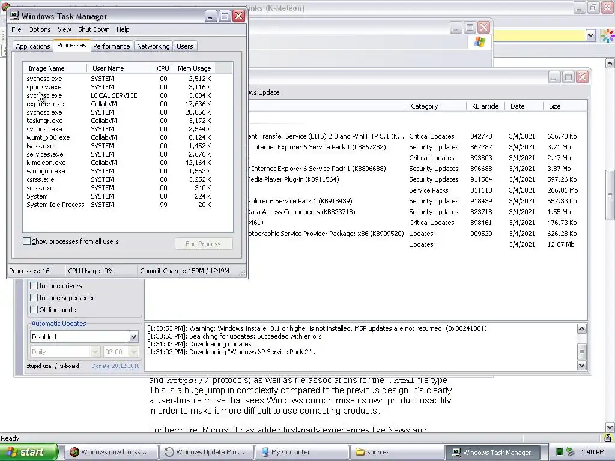Select the explorer.exe process row
The width and height of the screenshot is (615, 461).
[x=119, y=104]
